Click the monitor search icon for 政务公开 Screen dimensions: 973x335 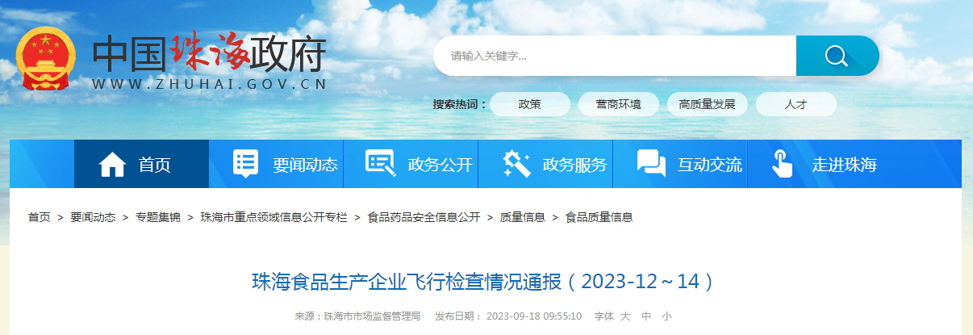[x=379, y=164]
